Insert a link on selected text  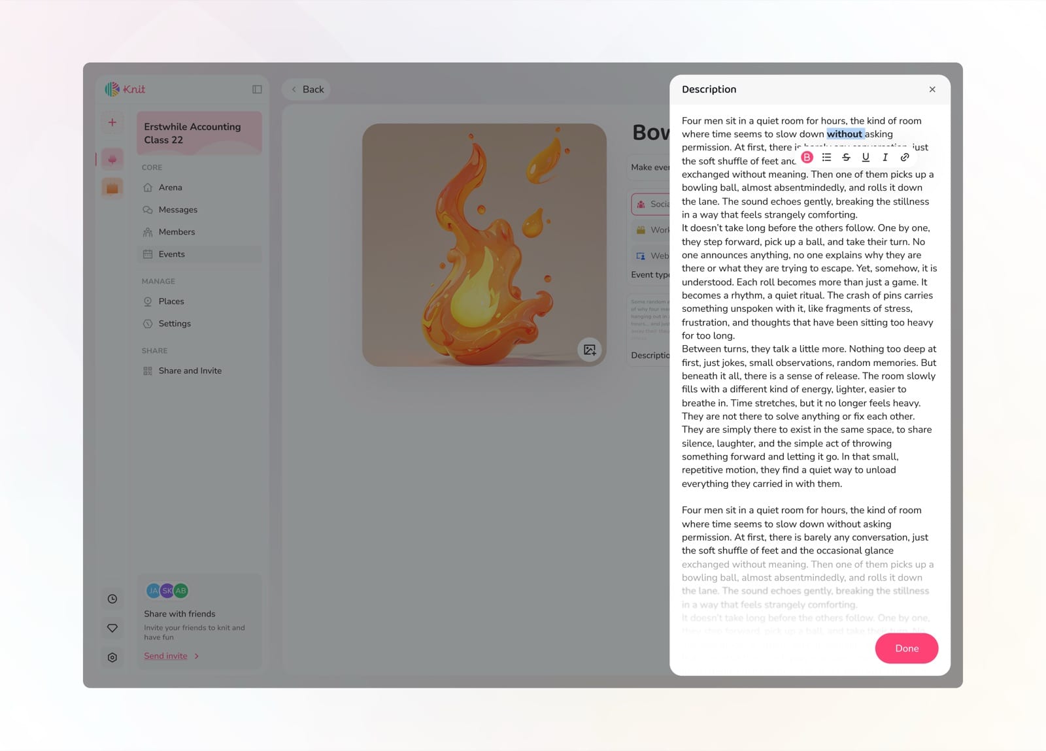pos(905,158)
